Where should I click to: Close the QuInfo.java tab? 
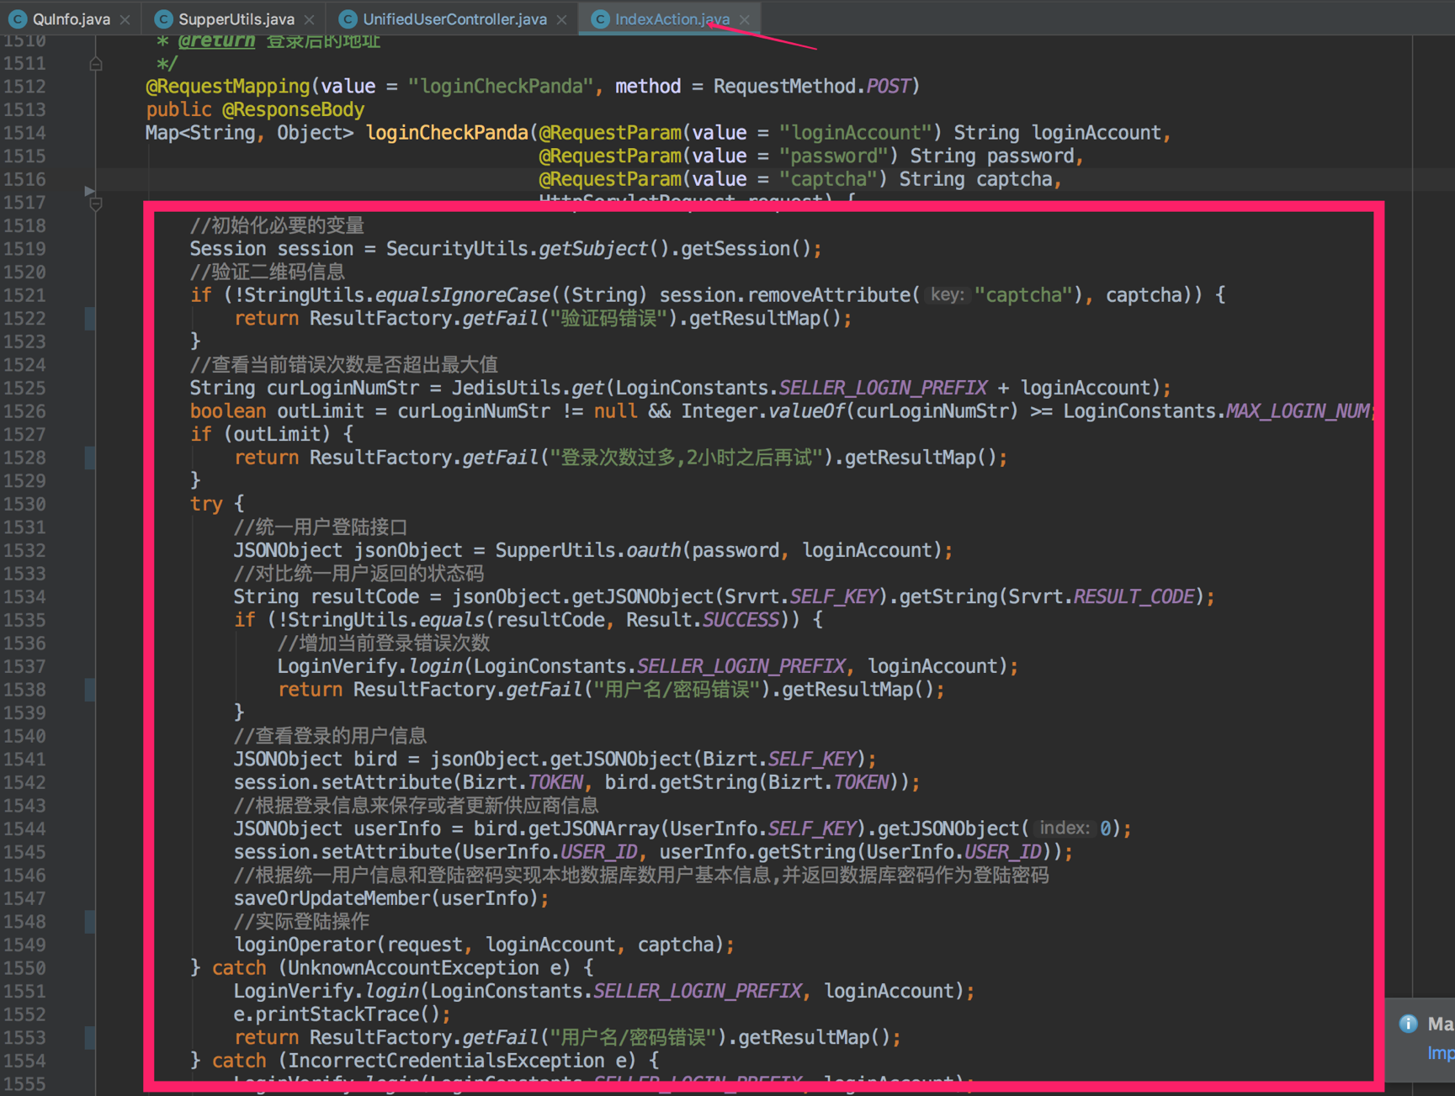point(125,19)
